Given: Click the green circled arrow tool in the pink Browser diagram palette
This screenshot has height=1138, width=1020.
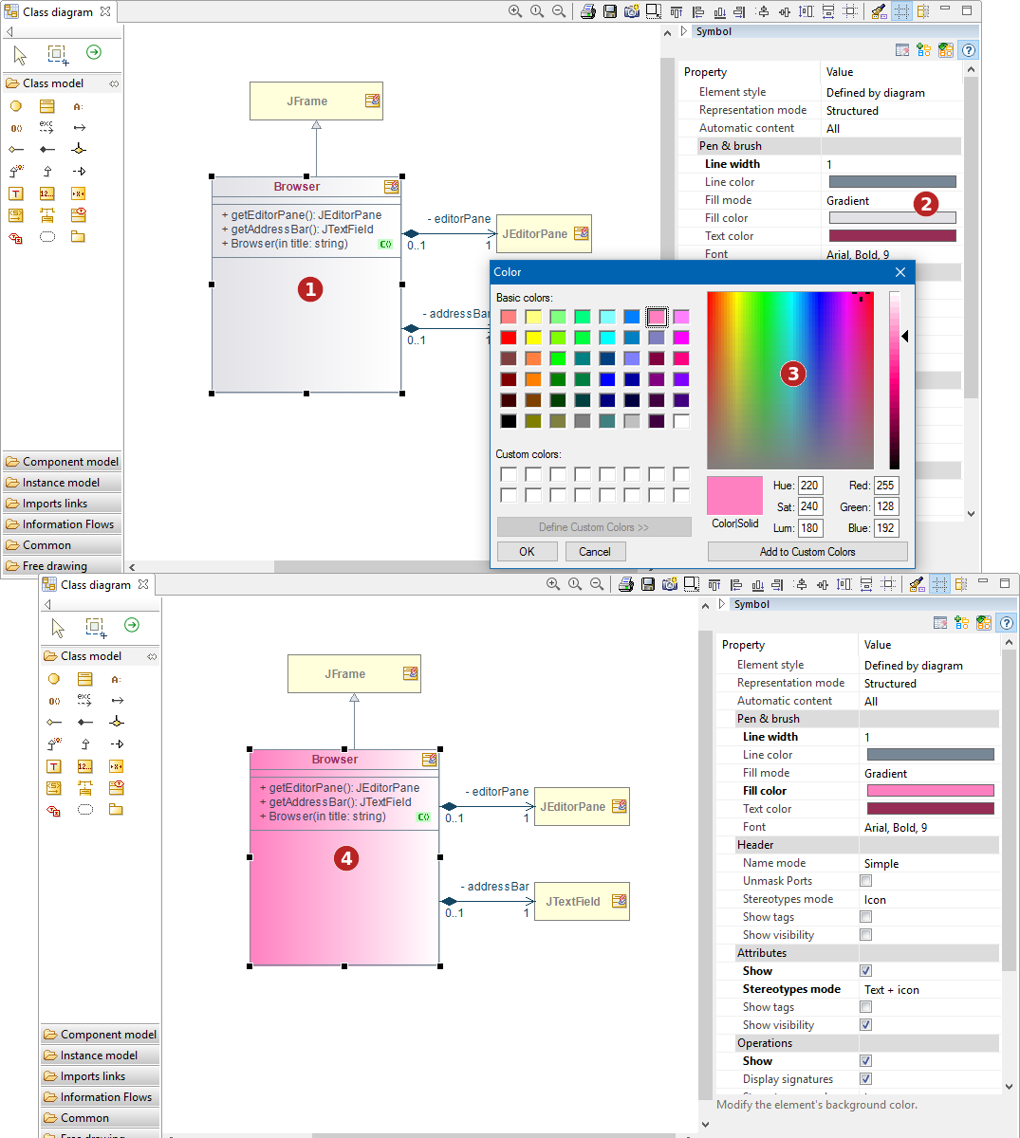Looking at the screenshot, I should 132,625.
